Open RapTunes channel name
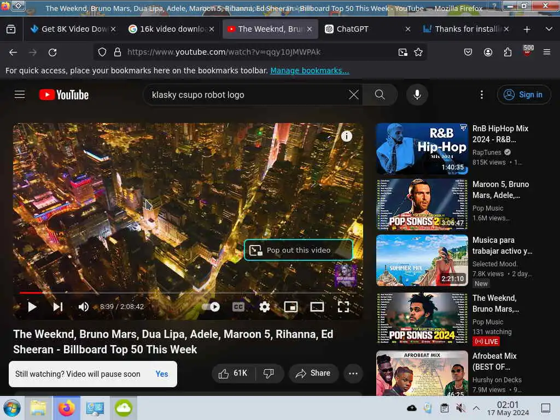This screenshot has width=560, height=420. [x=487, y=153]
